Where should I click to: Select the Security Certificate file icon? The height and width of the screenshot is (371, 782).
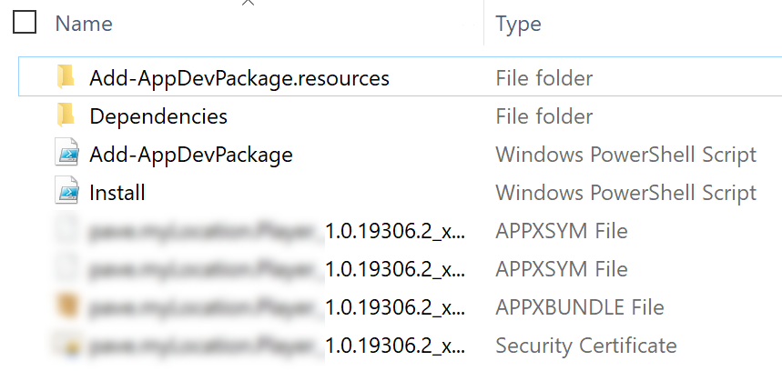coord(66,346)
